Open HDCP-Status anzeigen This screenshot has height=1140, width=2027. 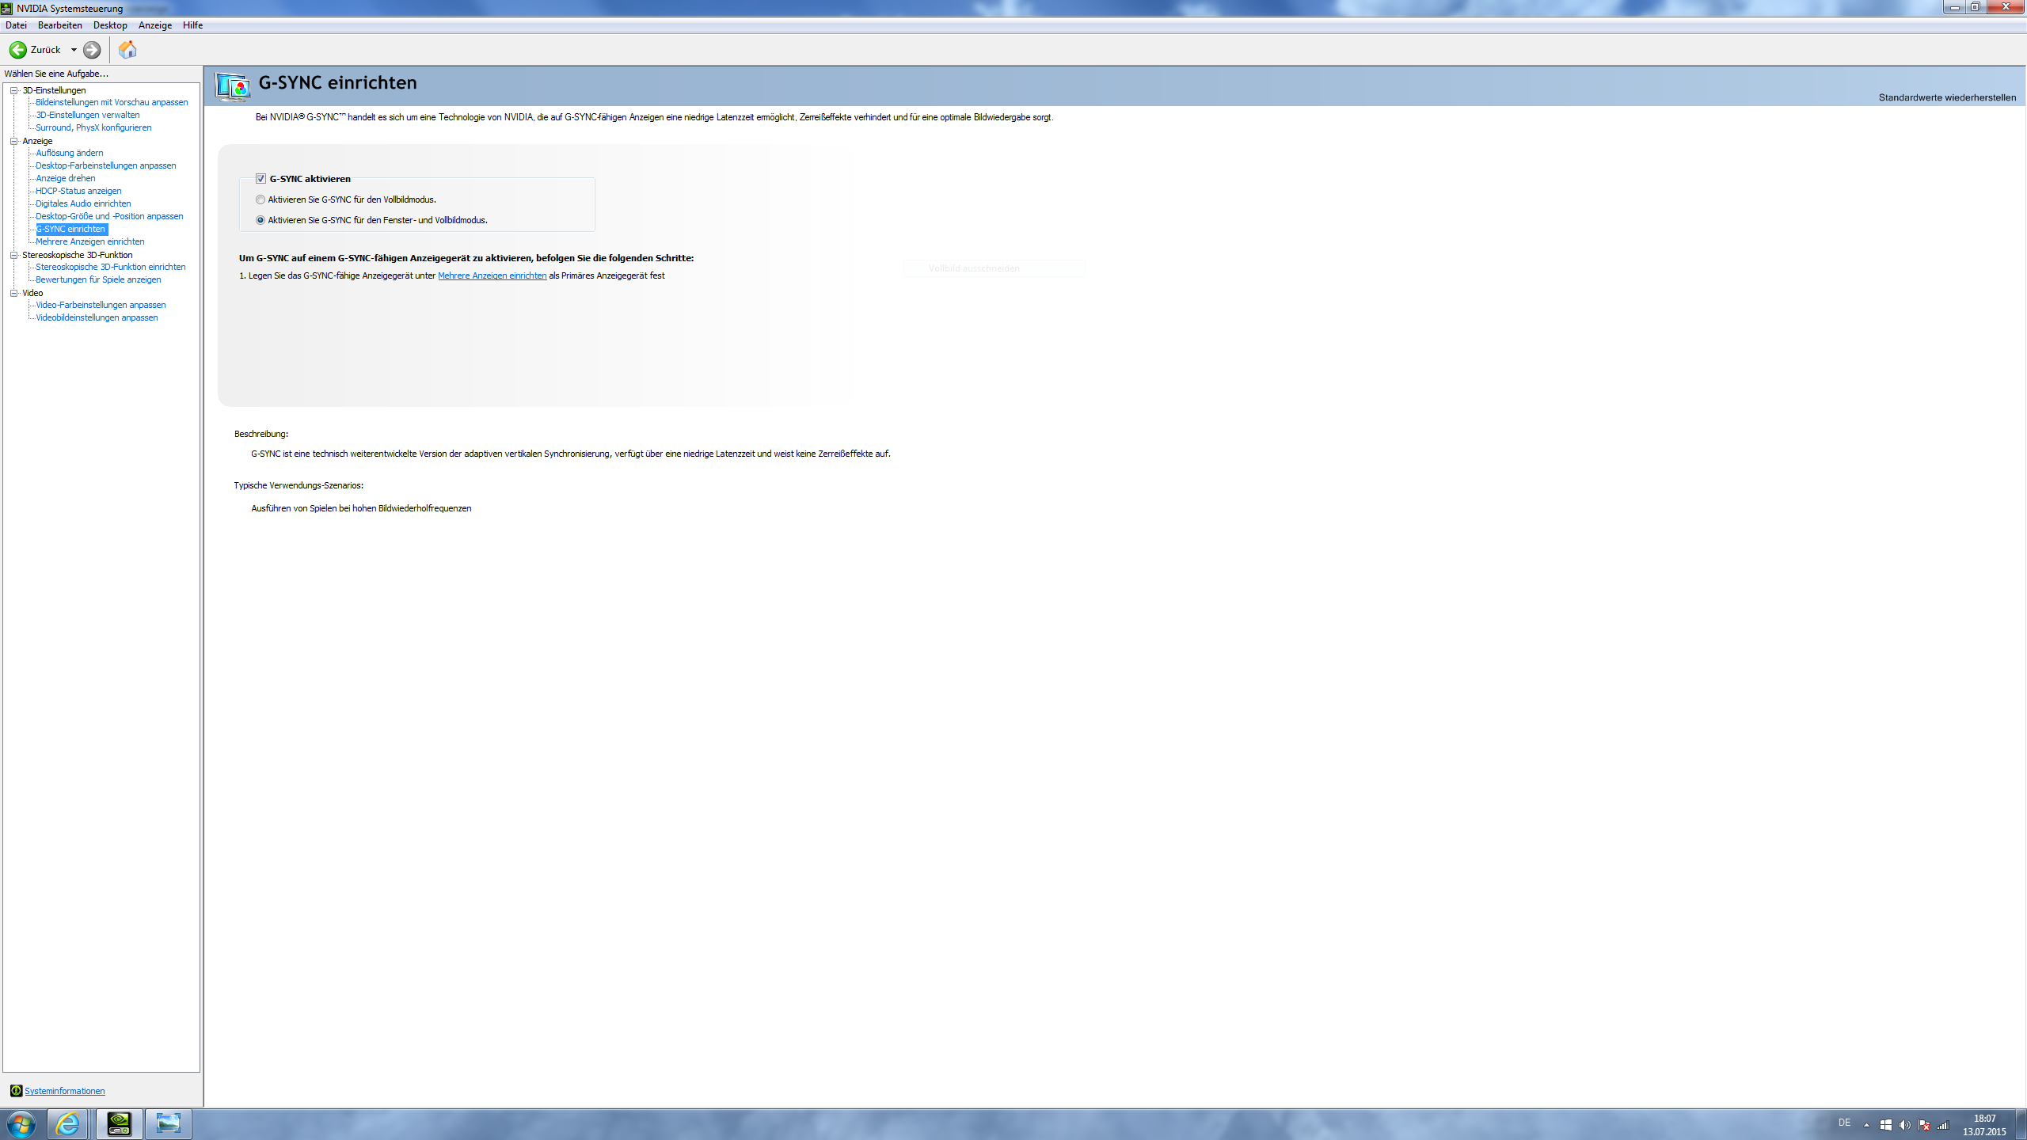tap(78, 191)
